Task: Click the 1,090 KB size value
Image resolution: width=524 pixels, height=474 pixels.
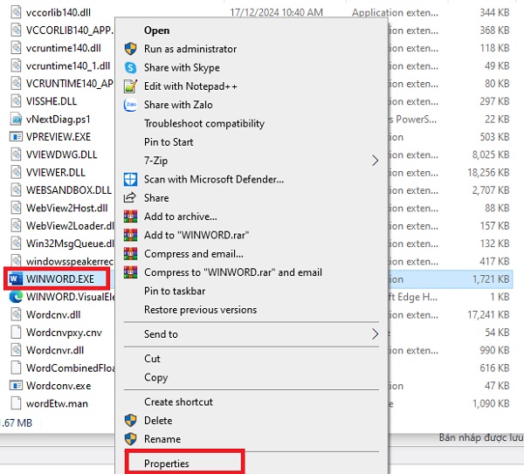Action: pos(491,403)
